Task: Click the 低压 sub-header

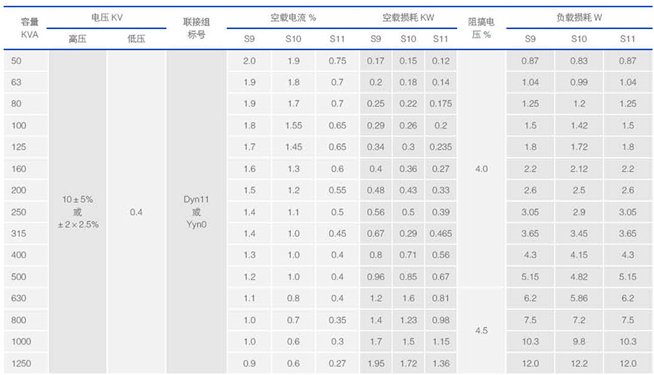Action: tap(136, 39)
